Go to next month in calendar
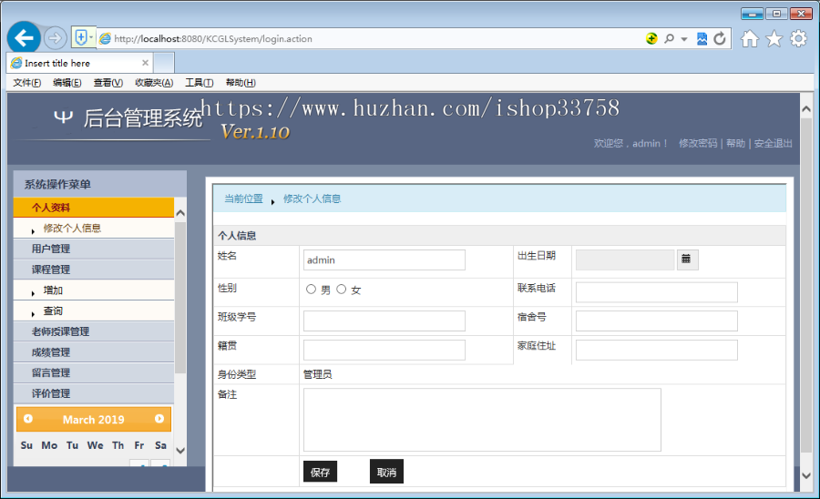The width and height of the screenshot is (820, 499). click(159, 419)
